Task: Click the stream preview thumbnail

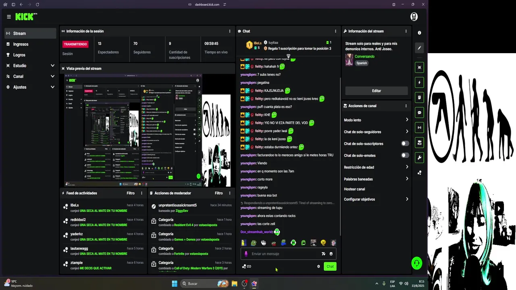Action: 148,130
